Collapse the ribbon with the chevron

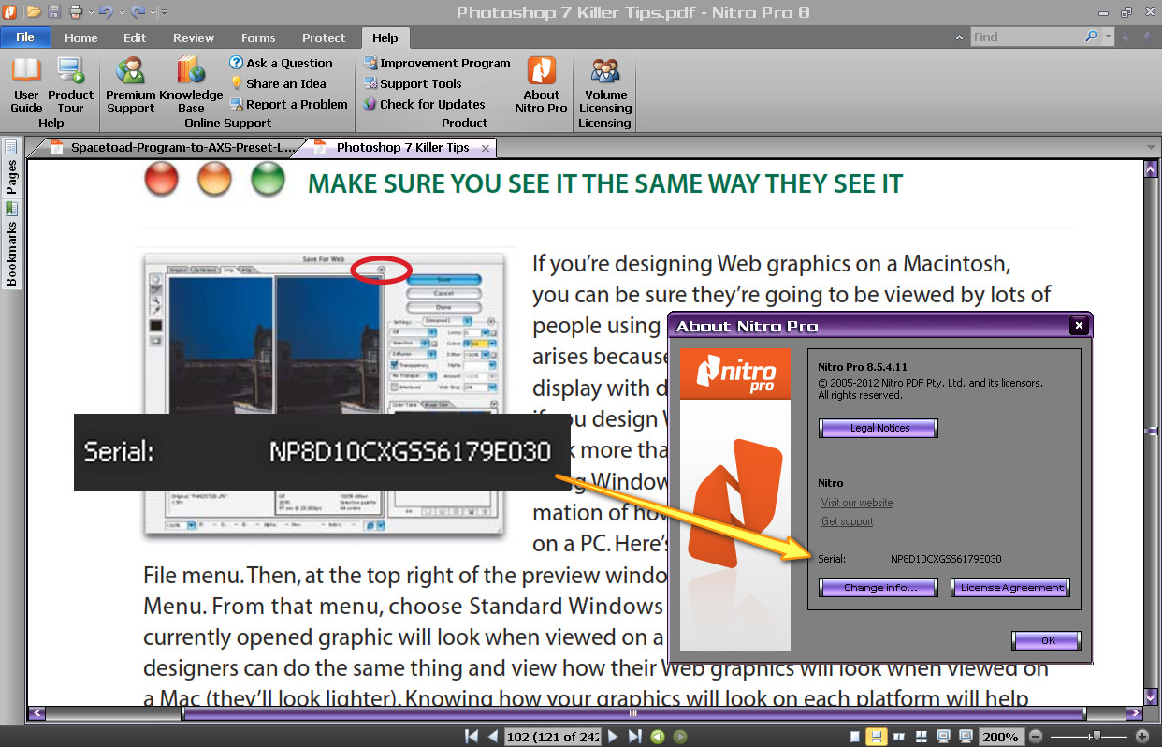pos(960,37)
